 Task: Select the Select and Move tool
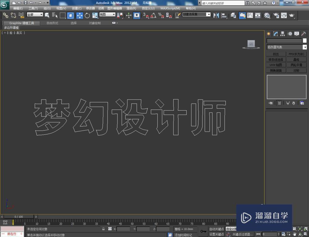pos(79,15)
